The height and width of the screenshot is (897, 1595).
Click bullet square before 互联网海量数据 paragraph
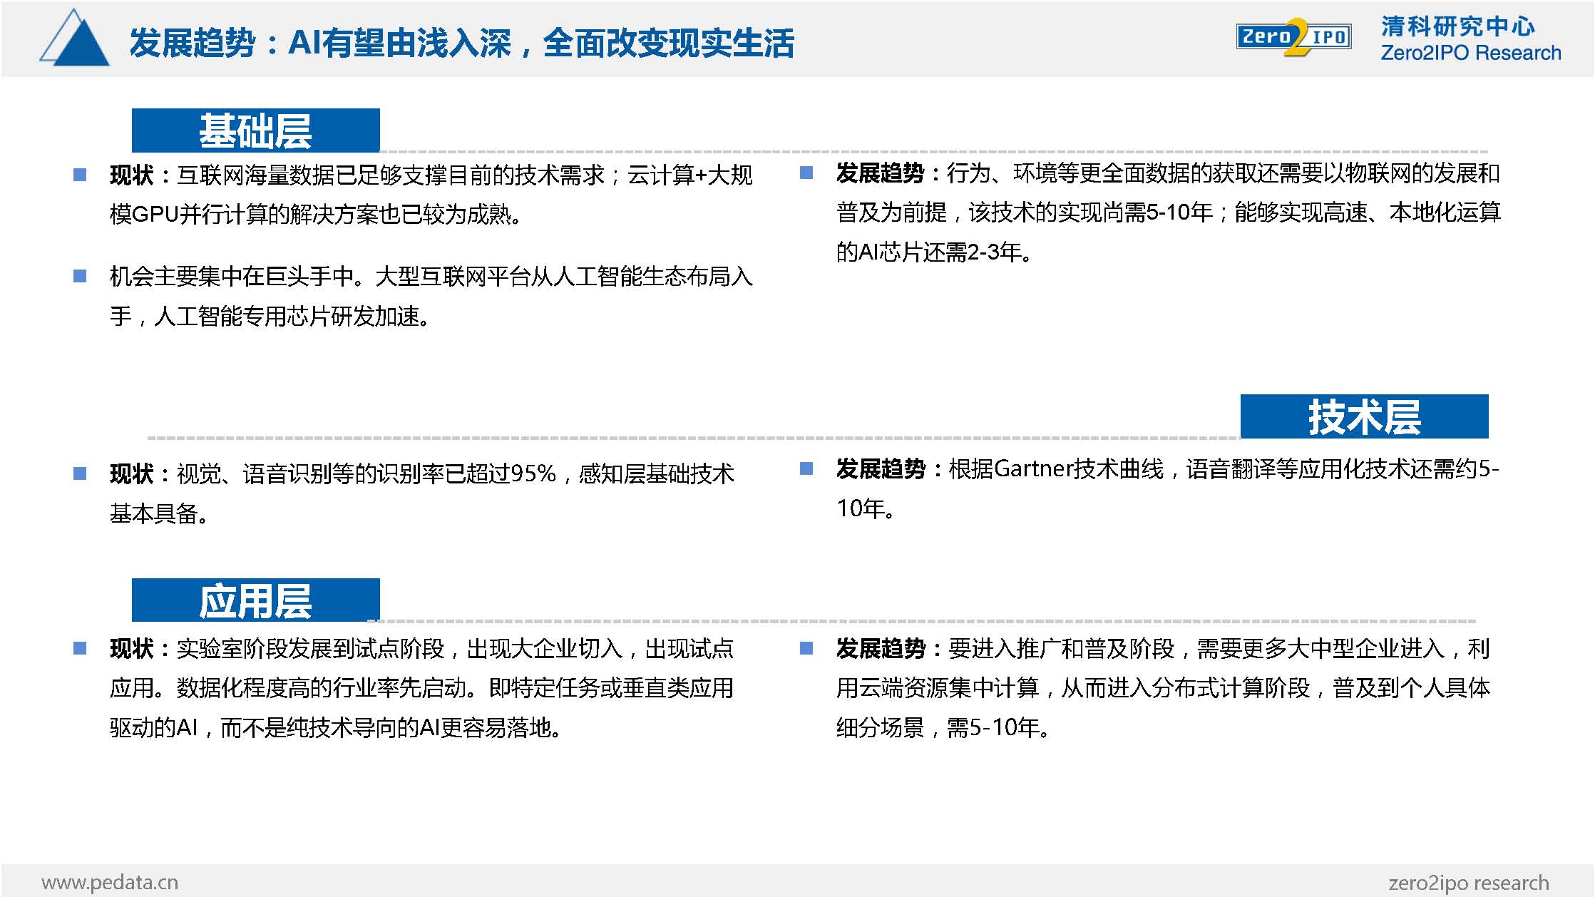pos(80,175)
